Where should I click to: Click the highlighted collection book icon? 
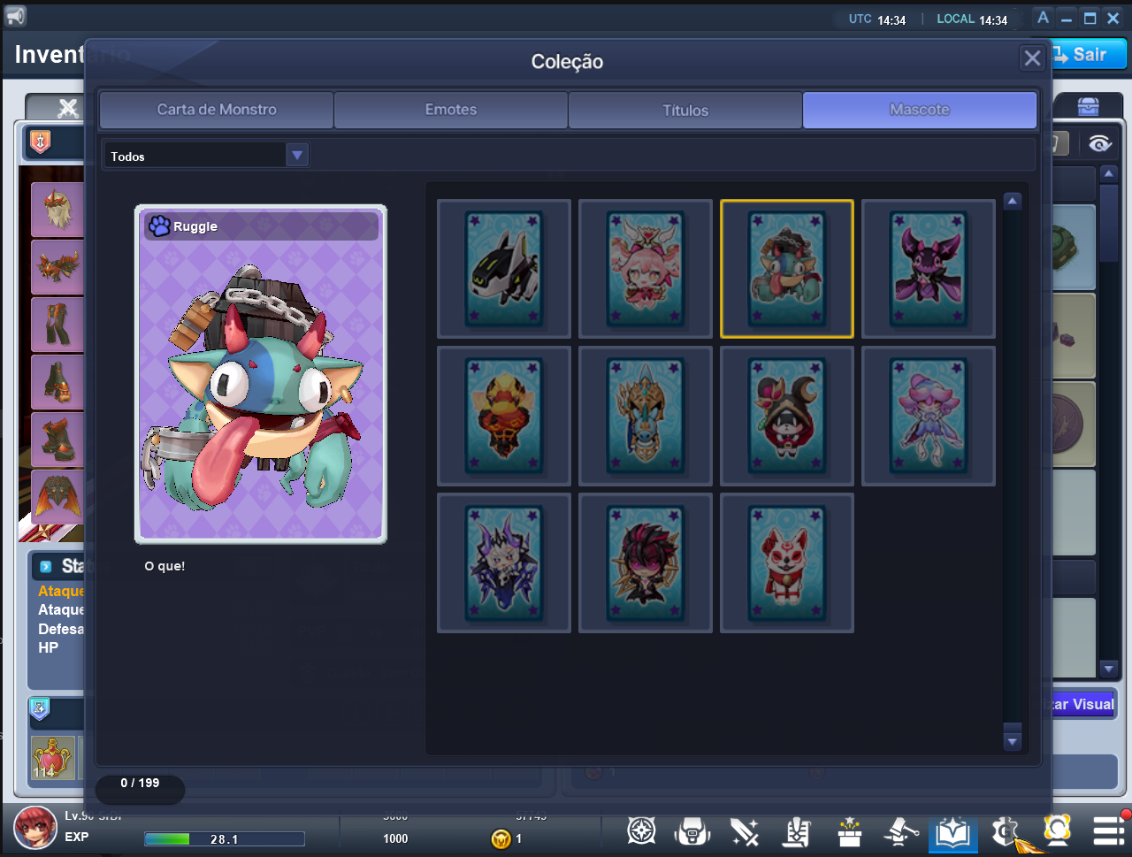coord(952,833)
